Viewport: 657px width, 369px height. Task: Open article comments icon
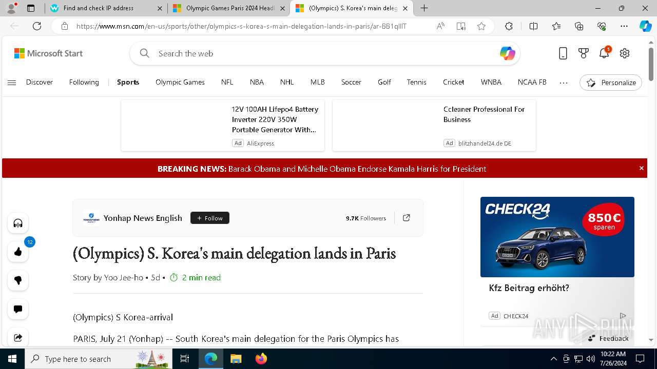[x=18, y=309]
